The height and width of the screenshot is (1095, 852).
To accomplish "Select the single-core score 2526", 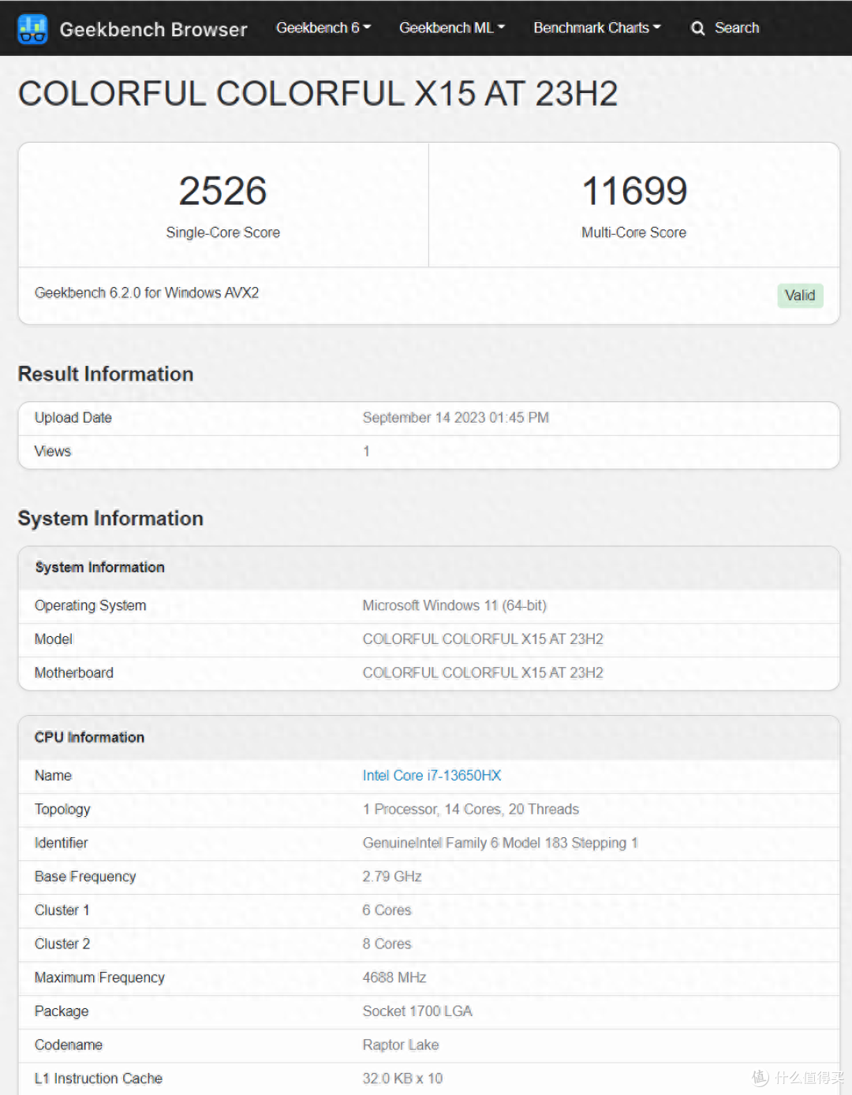I will coord(223,191).
